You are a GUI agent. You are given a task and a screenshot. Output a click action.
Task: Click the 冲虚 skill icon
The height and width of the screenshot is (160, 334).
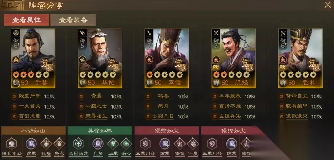point(193,144)
